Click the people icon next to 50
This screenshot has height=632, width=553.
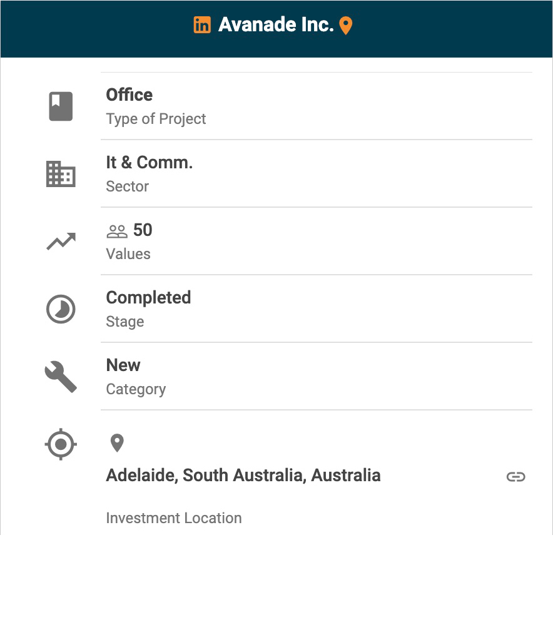pos(117,232)
